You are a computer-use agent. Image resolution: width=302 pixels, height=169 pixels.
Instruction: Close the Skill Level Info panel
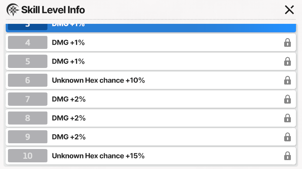[x=289, y=10]
